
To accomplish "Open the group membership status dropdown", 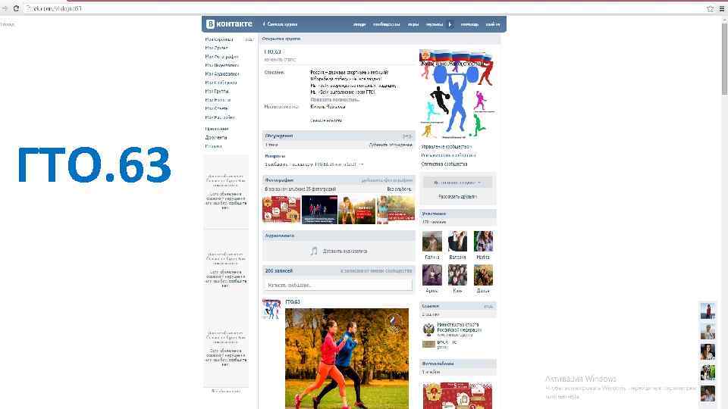I will 457,183.
